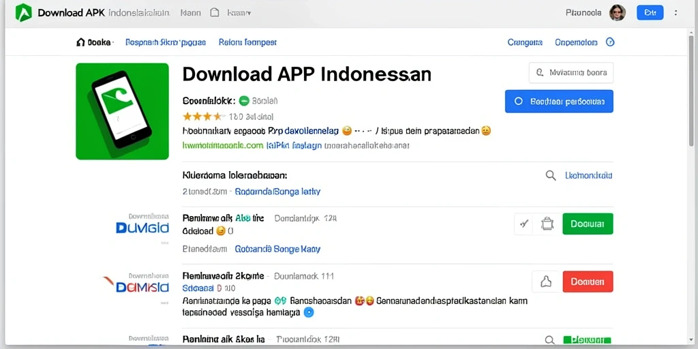Open the 'Gobanda Songe Kaay' link
The height and width of the screenshot is (349, 698).
pyautogui.click(x=278, y=249)
